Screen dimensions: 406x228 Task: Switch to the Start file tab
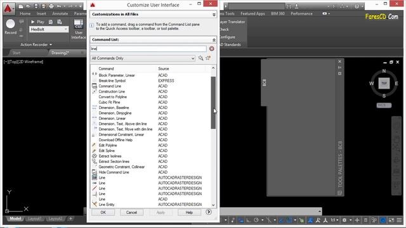[x=16, y=53]
